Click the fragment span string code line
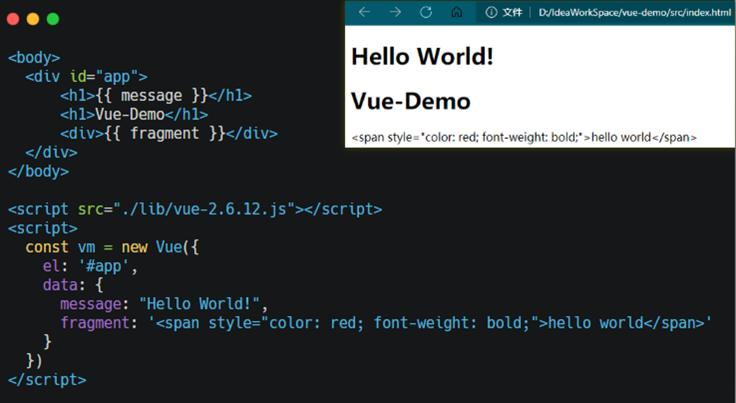The image size is (736, 403). click(386, 323)
